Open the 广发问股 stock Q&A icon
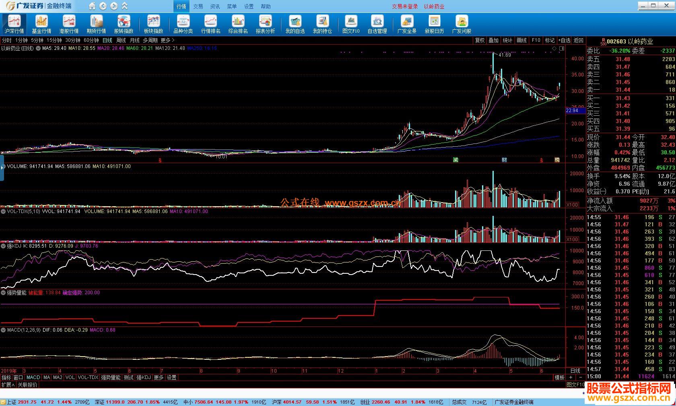 pyautogui.click(x=462, y=24)
